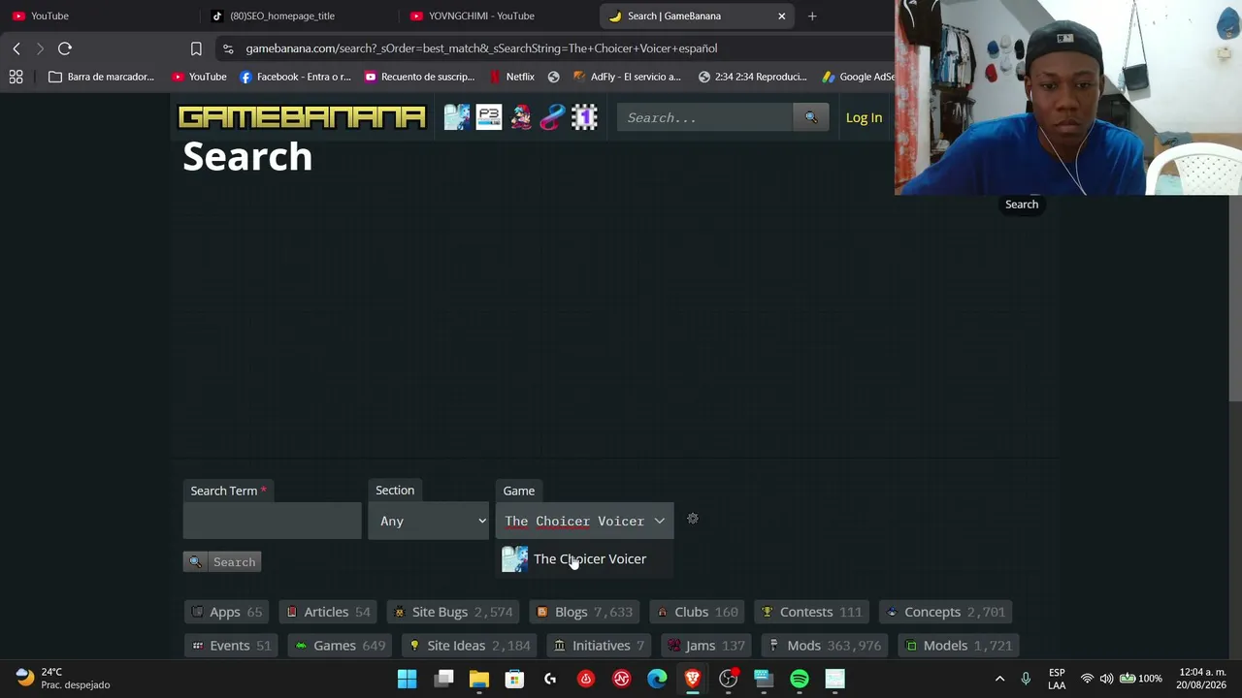Click the browser address bar URL
The width and height of the screenshot is (1242, 698).
tap(481, 48)
